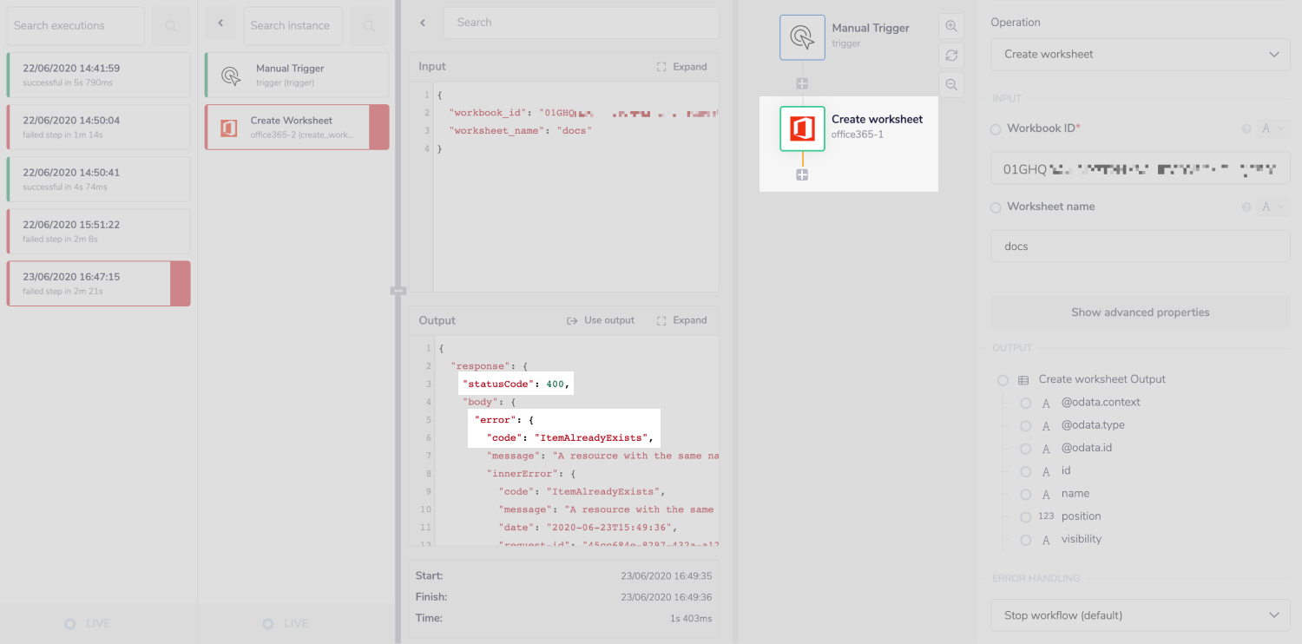Click the Office 365 Create worksheet node icon

(801, 128)
